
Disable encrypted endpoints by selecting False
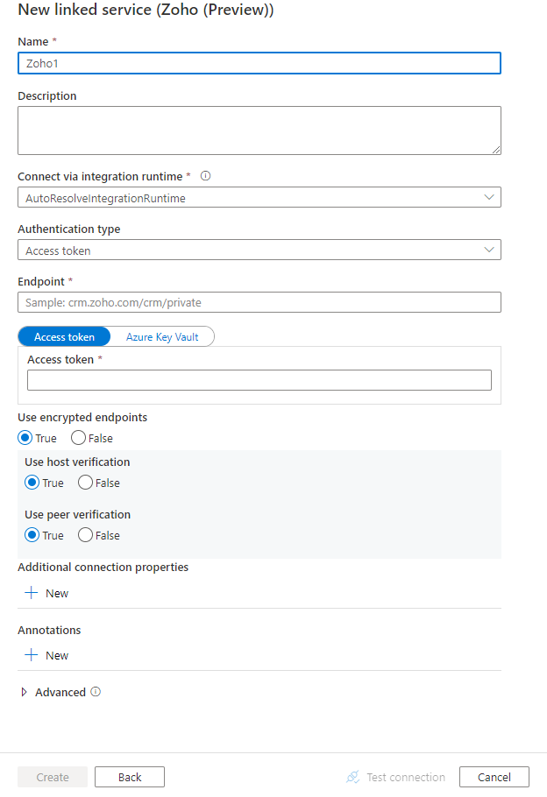pos(79,438)
